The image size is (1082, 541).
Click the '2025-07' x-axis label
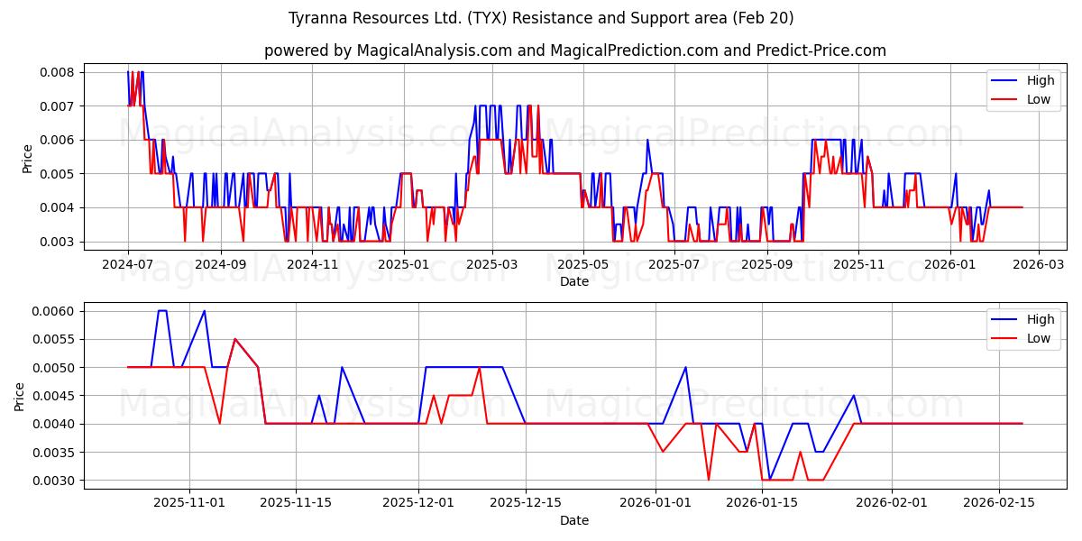(675, 265)
